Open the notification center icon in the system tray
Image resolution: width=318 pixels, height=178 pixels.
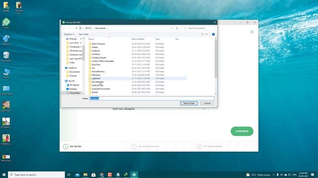pyautogui.click(x=313, y=175)
